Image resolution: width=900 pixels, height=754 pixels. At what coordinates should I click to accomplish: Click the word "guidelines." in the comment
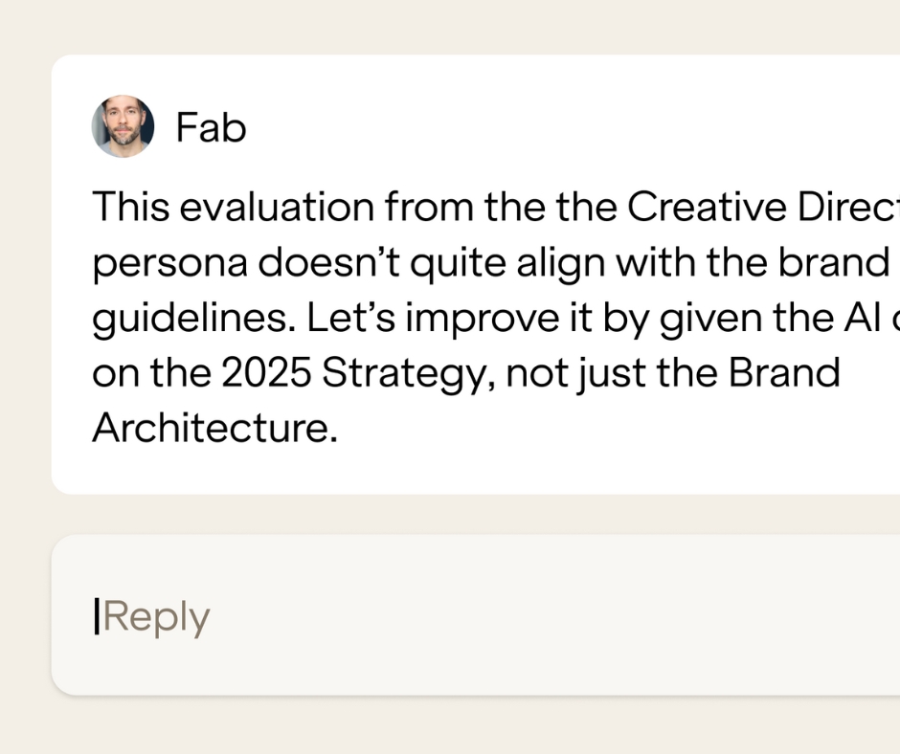(x=192, y=319)
